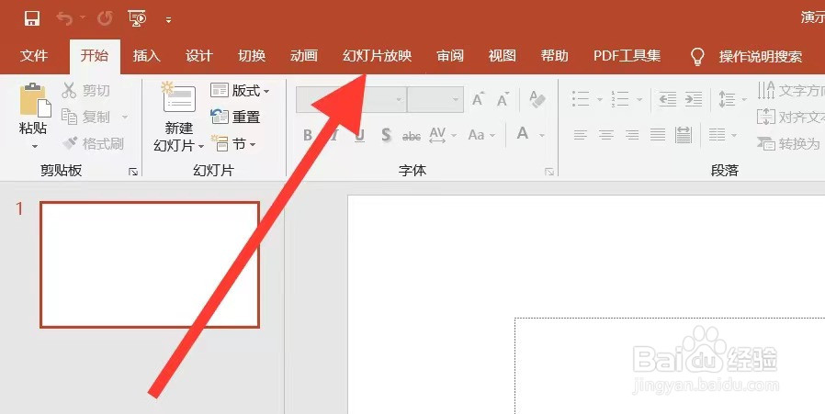Viewport: 825px width, 414px height.
Task: Apply font color with the A button
Action: pyautogui.click(x=523, y=134)
